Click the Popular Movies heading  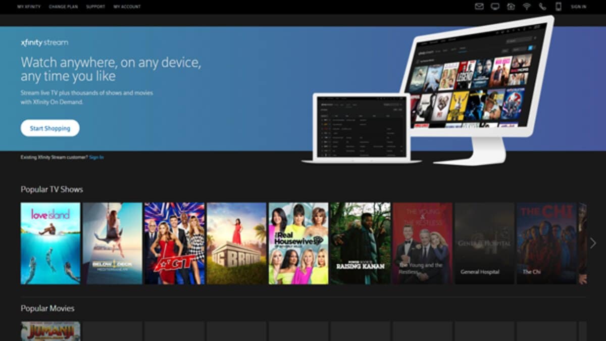47,308
